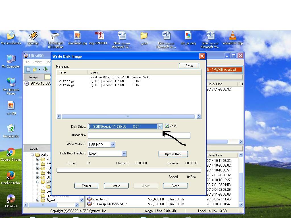Open My Network Places icon
The image size is (291, 218).
pyautogui.click(x=11, y=86)
